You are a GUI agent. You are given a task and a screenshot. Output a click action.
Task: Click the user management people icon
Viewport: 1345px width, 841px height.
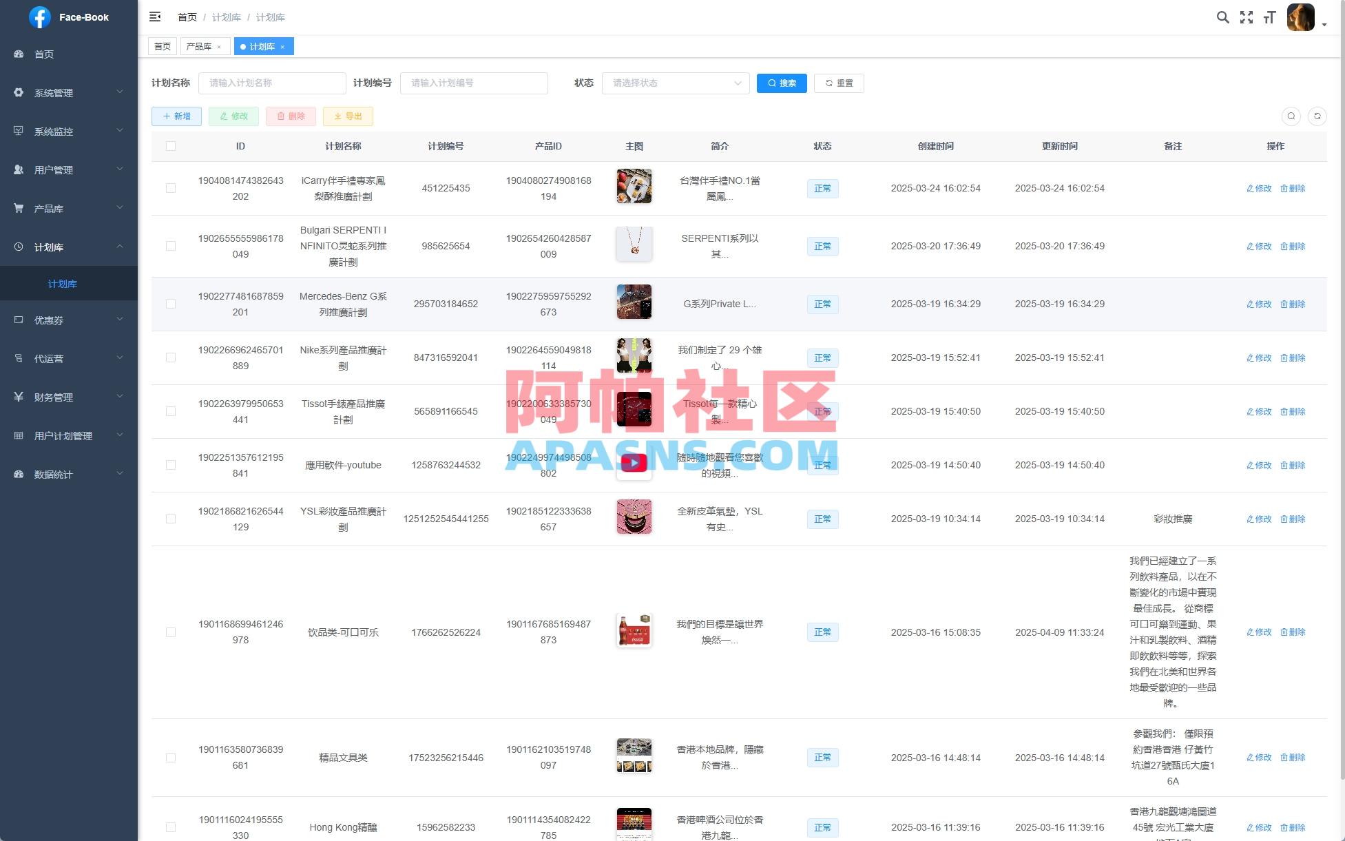[x=19, y=169]
